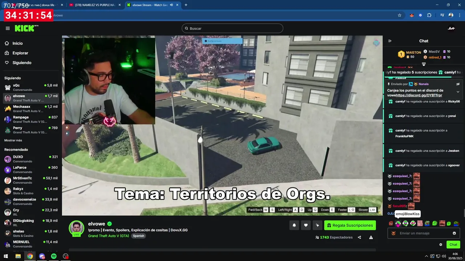Open Perry channel in sidebar
This screenshot has height=261, width=465.
click(x=31, y=130)
